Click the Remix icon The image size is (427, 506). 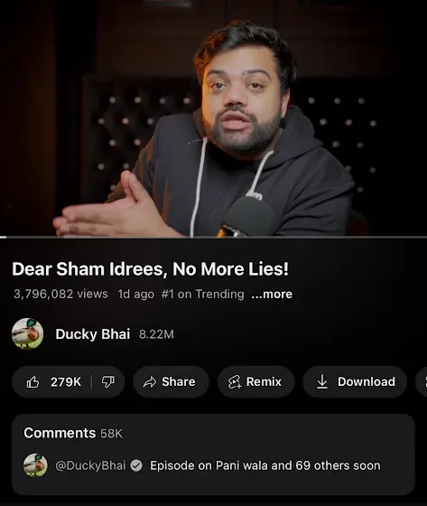[235, 381]
